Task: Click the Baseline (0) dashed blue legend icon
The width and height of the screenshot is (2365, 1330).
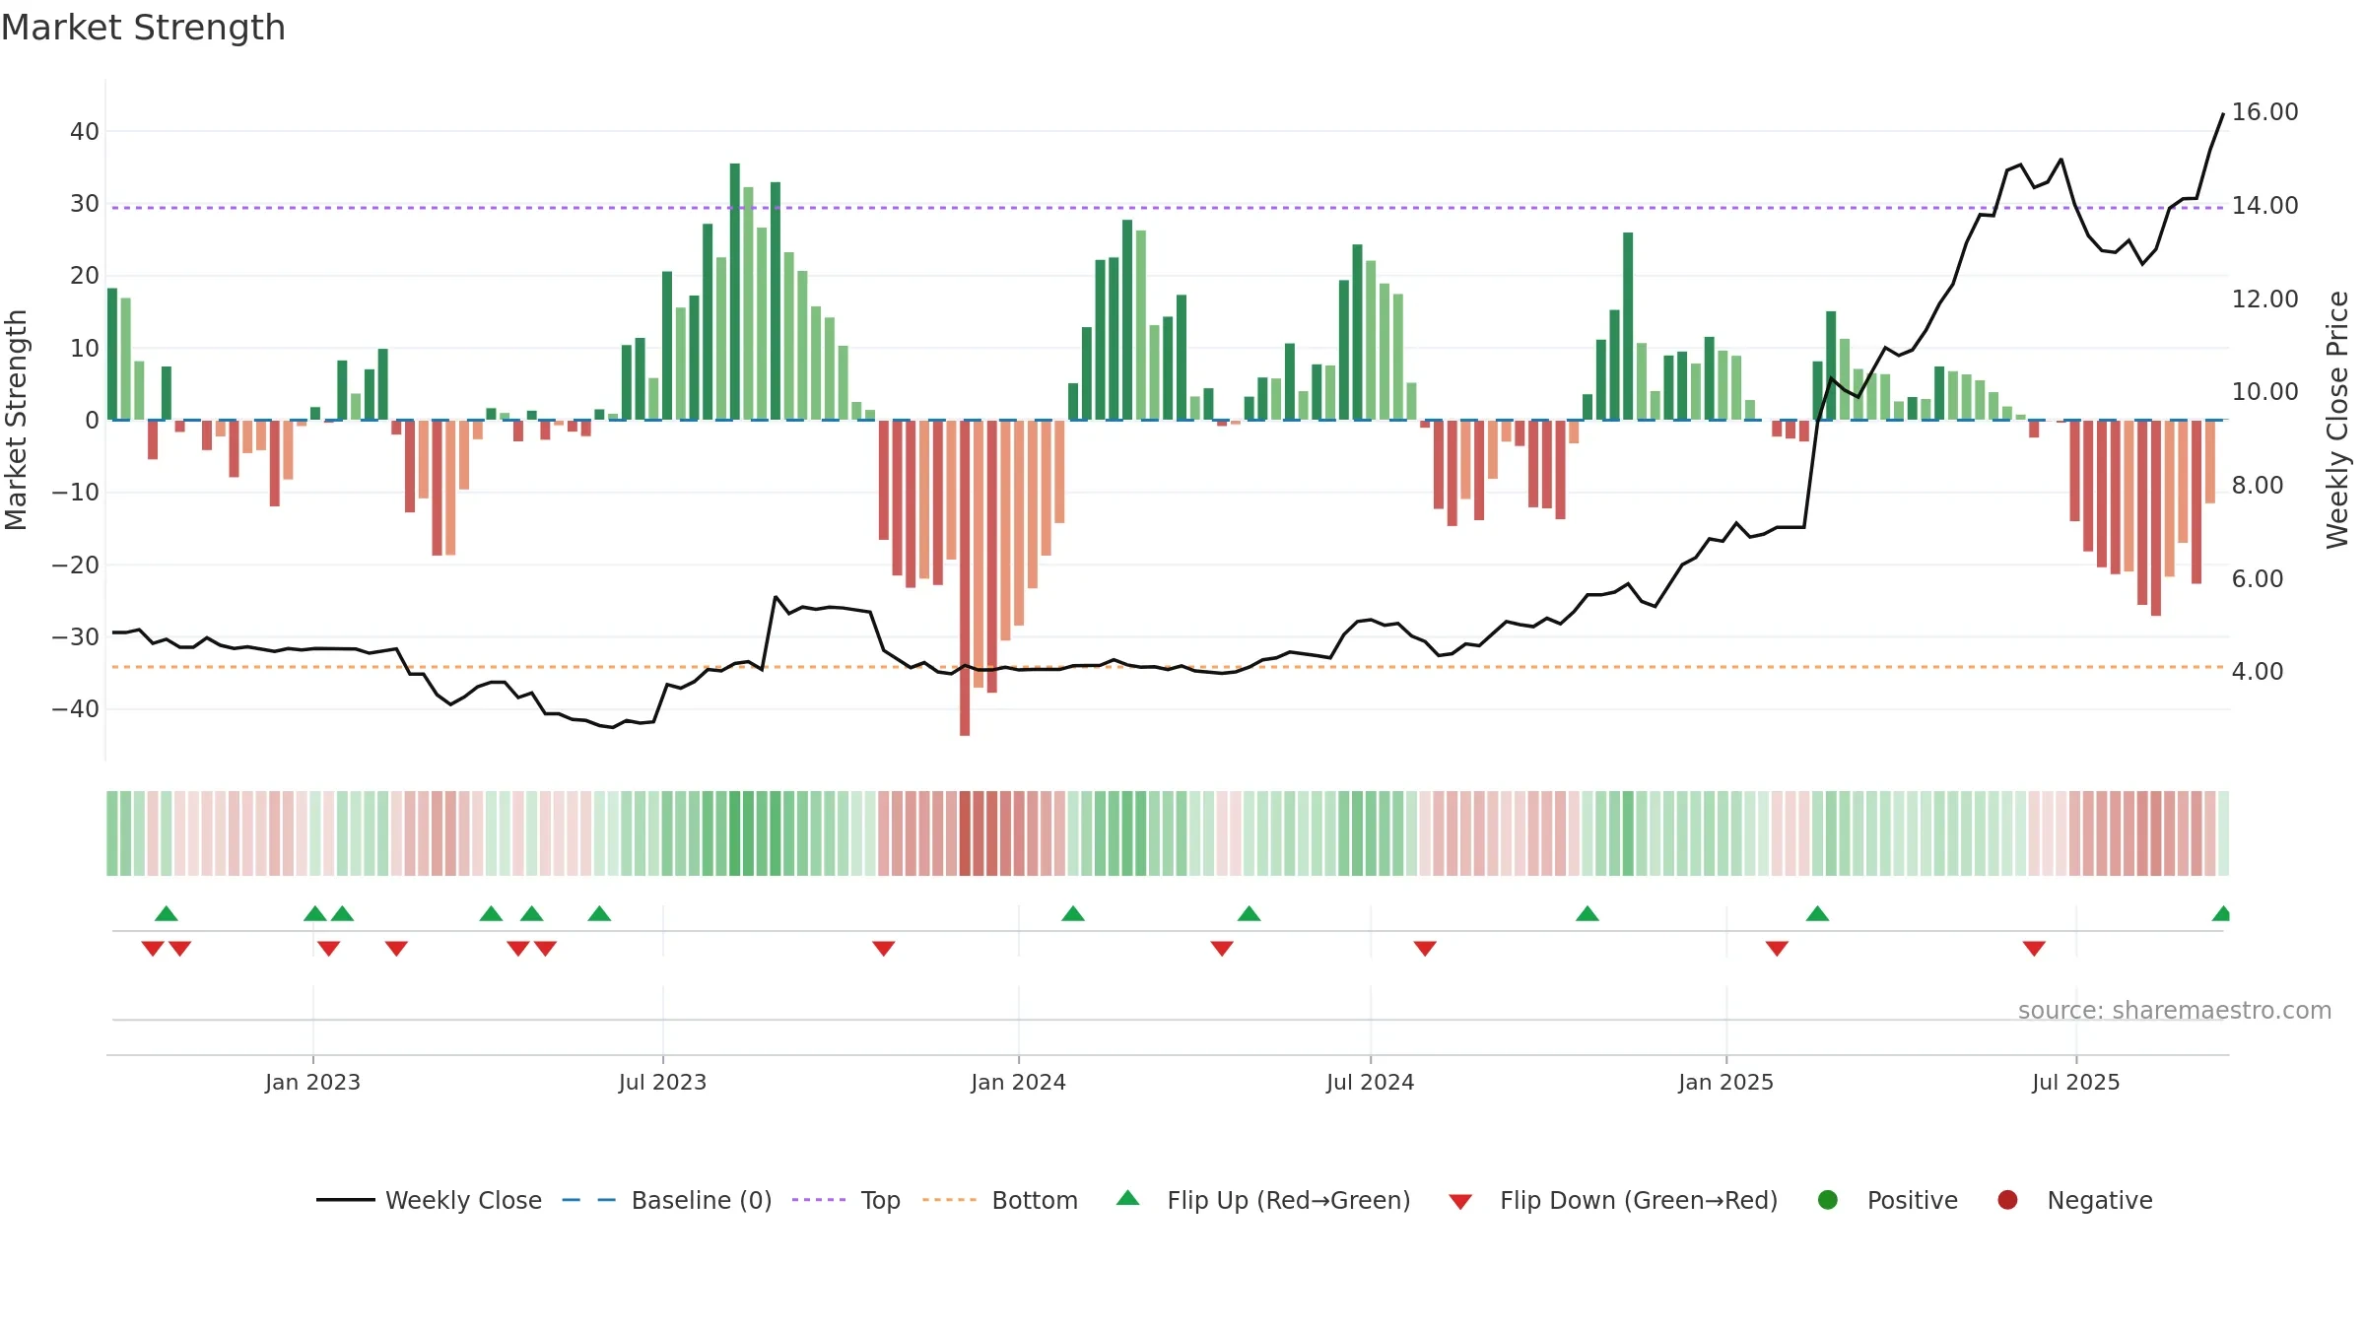Action: (589, 1200)
